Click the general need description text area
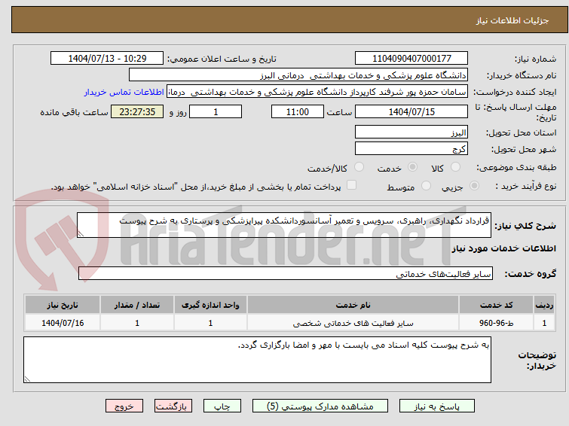This screenshot has height=426, width=569. click(284, 225)
